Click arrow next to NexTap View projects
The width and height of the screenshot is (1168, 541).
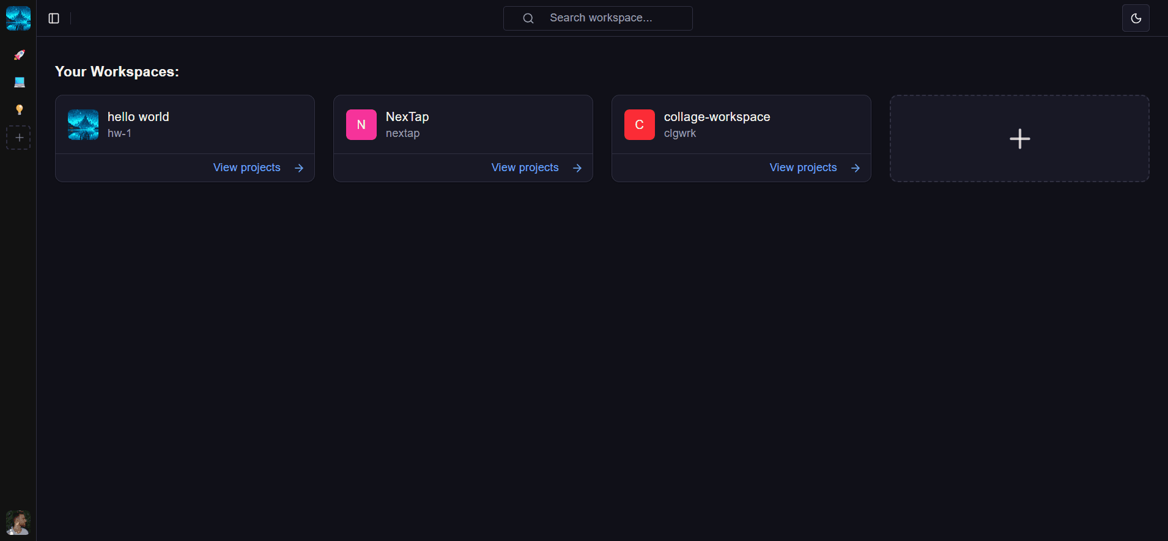click(577, 168)
